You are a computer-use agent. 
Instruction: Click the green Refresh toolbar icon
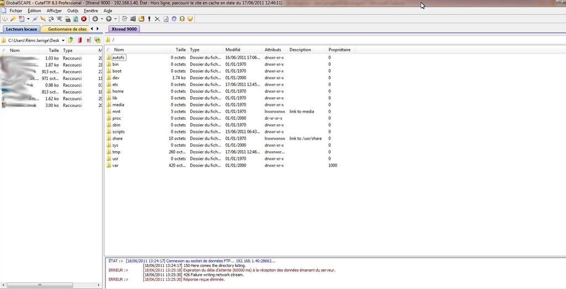coord(75,19)
